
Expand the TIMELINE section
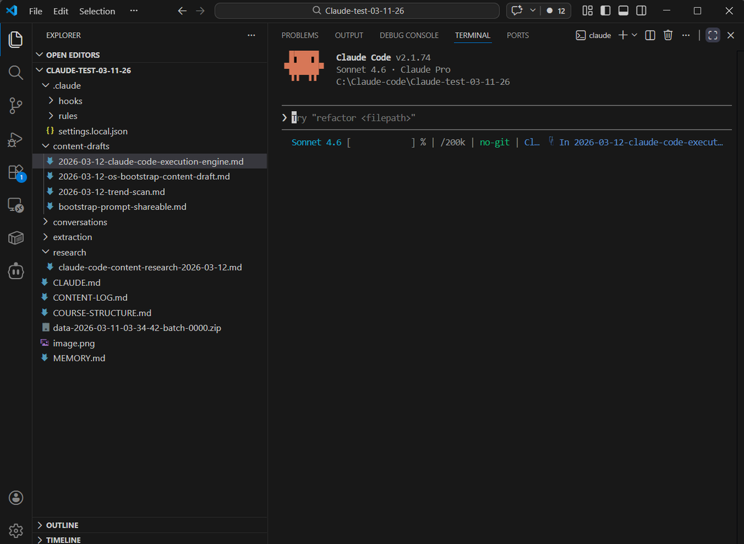(149, 539)
